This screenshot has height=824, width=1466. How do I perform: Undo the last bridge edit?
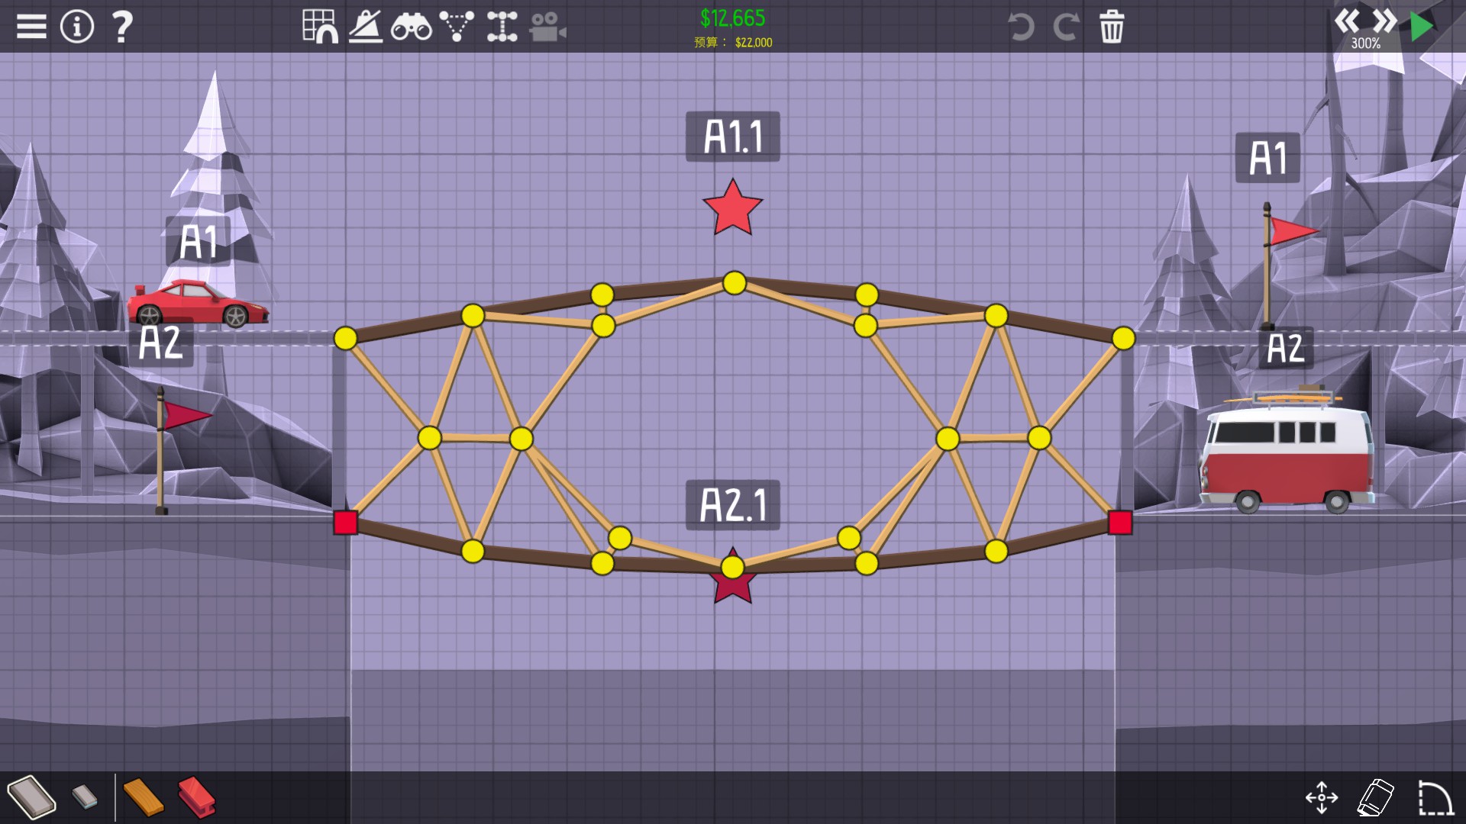(x=1021, y=27)
